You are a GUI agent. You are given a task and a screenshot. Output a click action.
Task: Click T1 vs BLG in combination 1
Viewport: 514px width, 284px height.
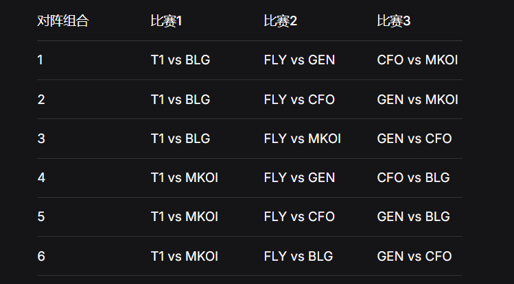[180, 60]
